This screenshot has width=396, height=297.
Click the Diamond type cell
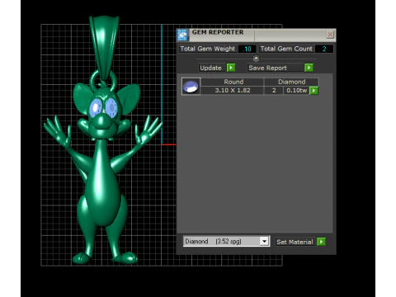[x=291, y=82]
